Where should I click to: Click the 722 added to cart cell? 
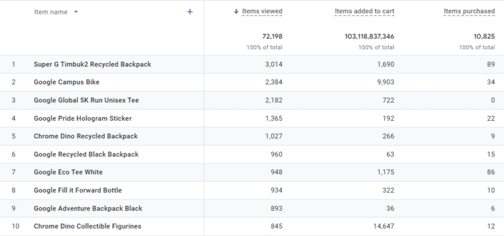tap(388, 100)
